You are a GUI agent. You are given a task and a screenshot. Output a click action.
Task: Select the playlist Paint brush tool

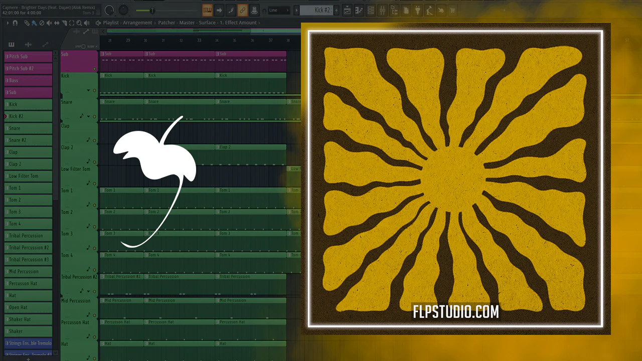point(34,23)
